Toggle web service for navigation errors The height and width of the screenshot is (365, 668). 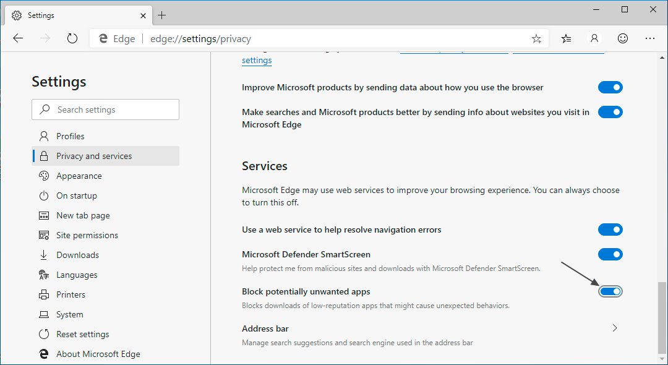pos(610,230)
